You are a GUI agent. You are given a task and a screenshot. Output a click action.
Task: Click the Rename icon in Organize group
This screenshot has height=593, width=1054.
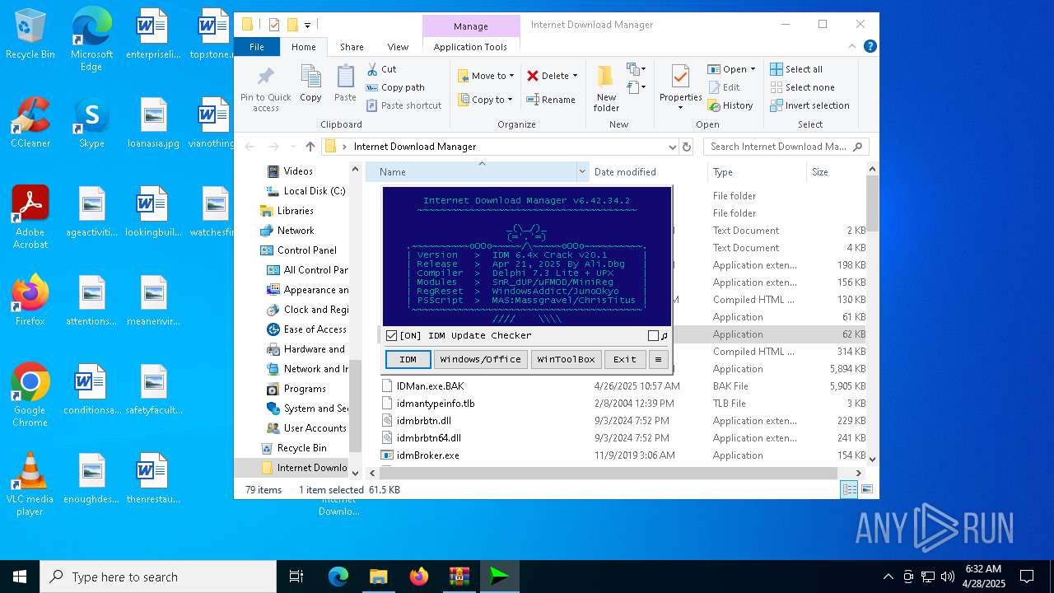[x=533, y=100]
